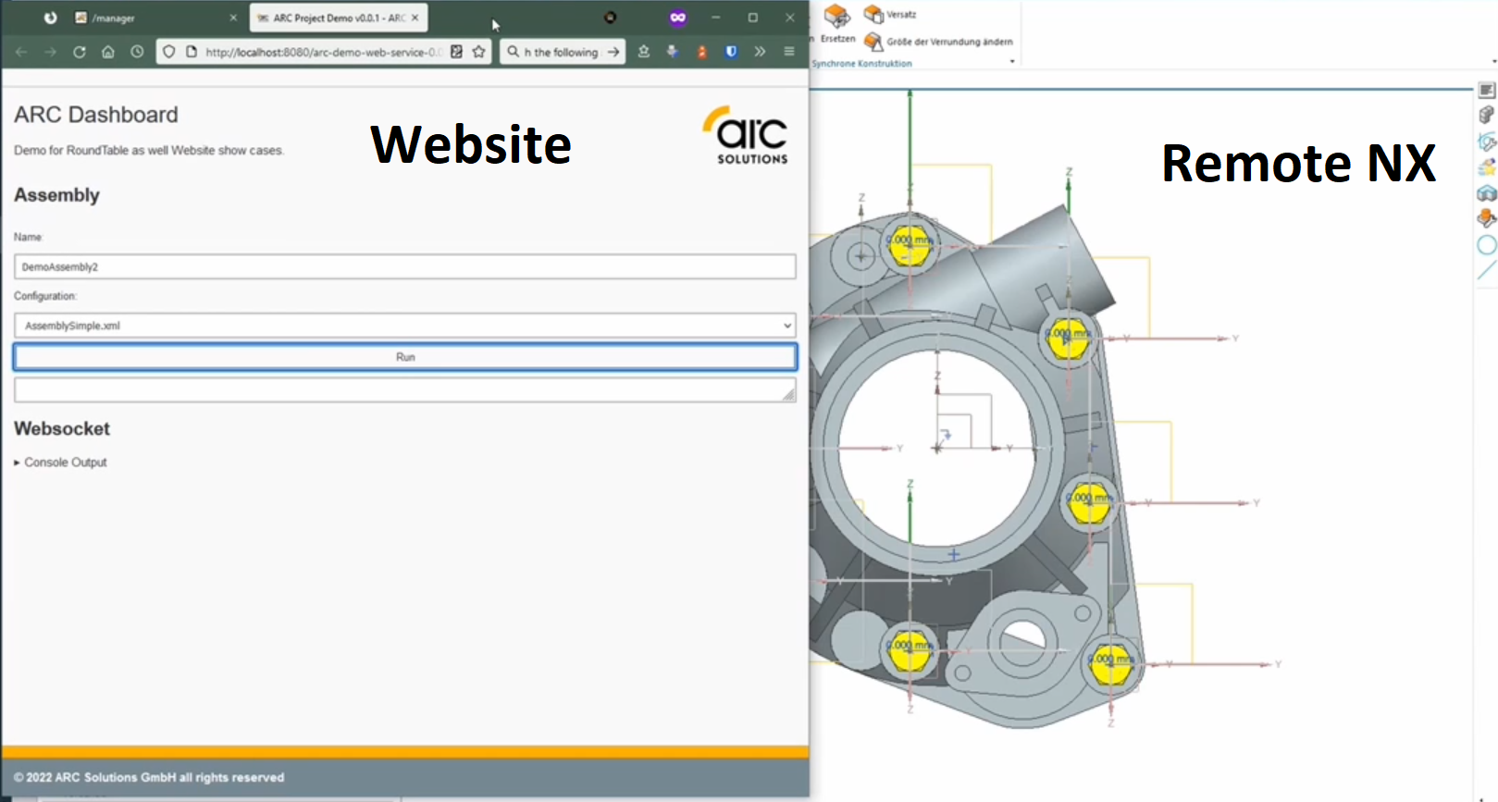Click the browser back arrow

point(21,52)
